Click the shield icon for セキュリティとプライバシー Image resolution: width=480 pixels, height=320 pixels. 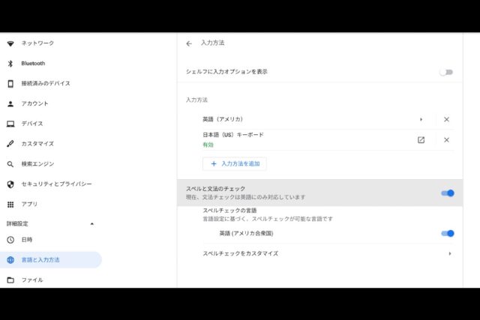coord(10,184)
